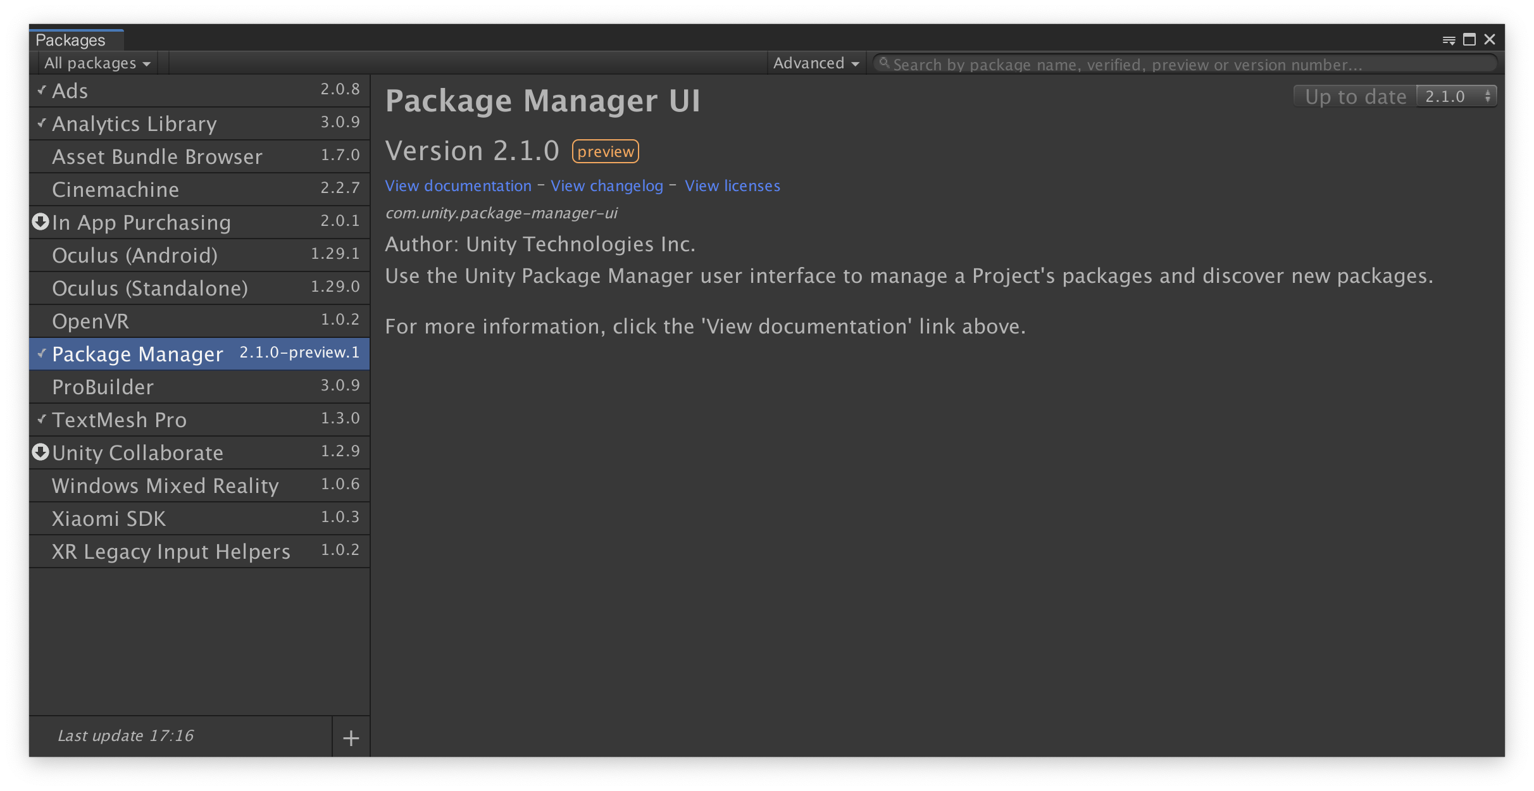Screen dimensions: 1534x791
Task: Open the View licenses link
Action: (x=732, y=185)
